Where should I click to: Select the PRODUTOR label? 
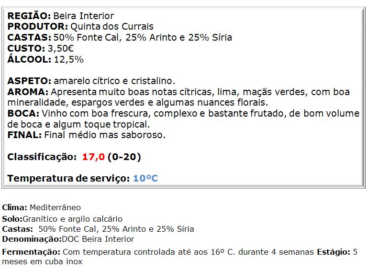[38, 26]
